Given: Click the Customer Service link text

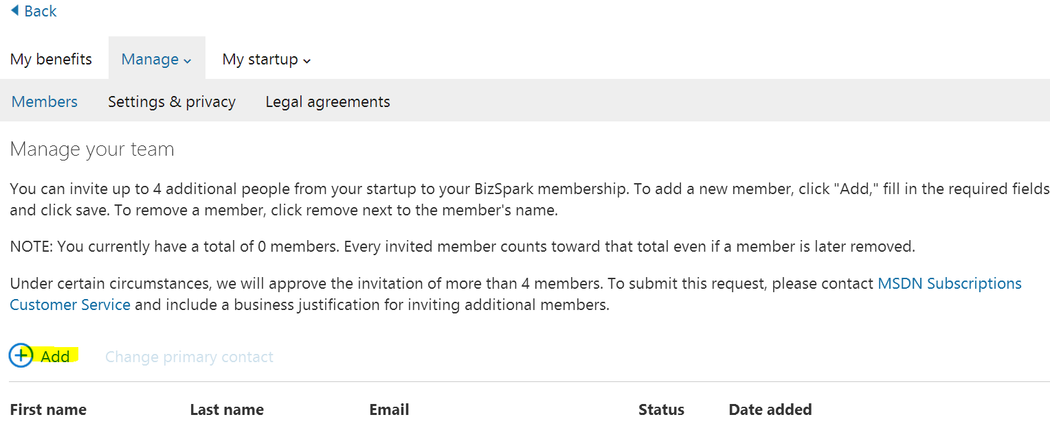Looking at the screenshot, I should [x=70, y=305].
